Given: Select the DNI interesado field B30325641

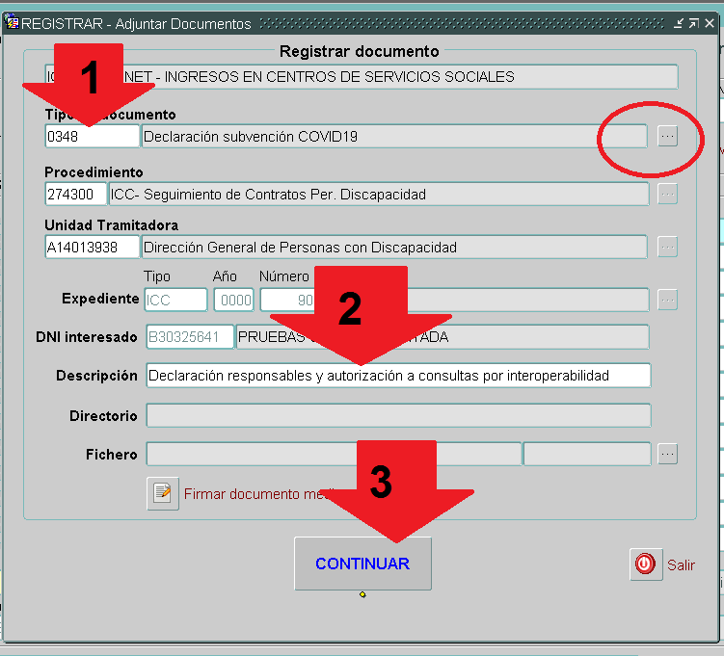Looking at the screenshot, I should pyautogui.click(x=189, y=337).
